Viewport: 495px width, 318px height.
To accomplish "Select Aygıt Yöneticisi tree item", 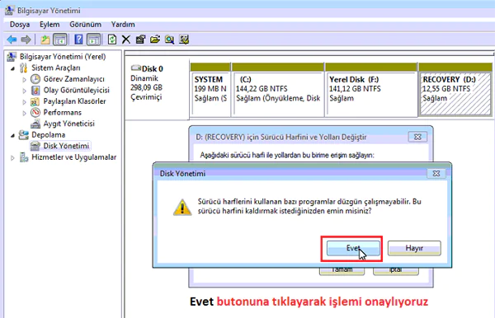I will pos(68,124).
